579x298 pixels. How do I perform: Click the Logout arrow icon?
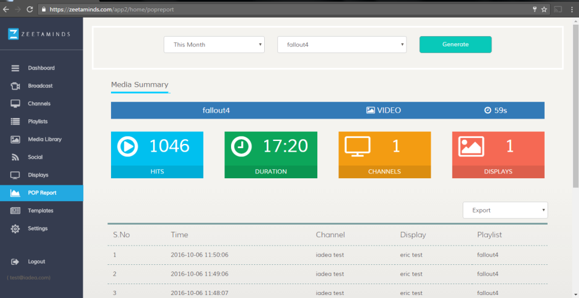pos(15,262)
